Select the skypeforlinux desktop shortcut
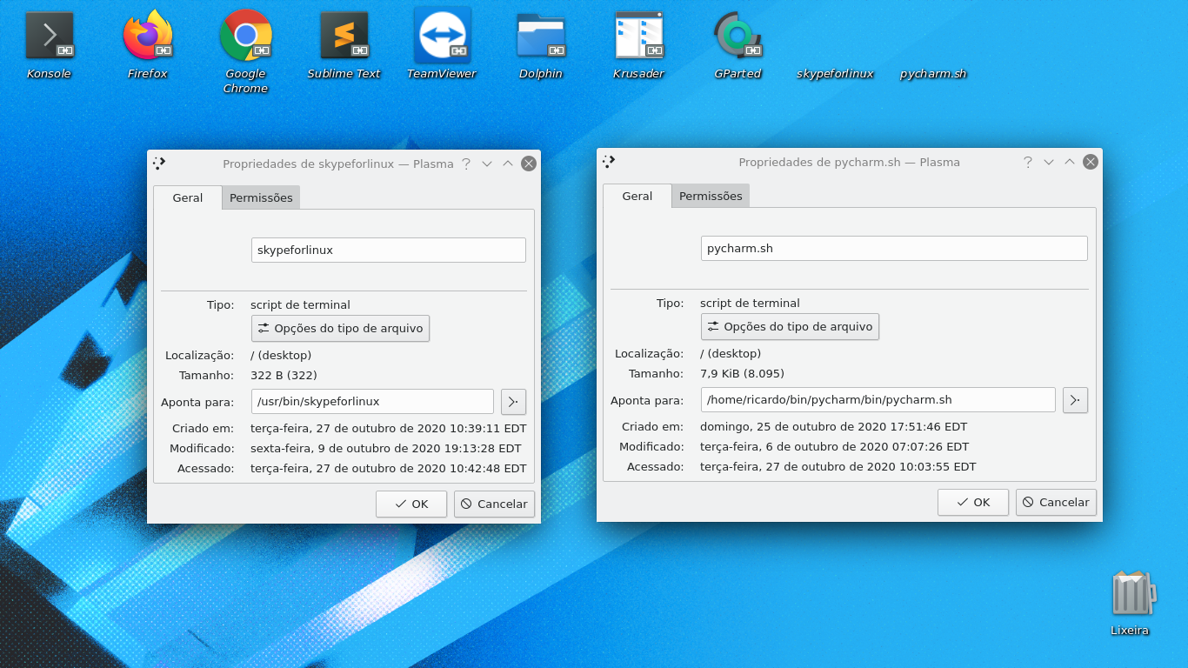Image resolution: width=1188 pixels, height=668 pixels. pyautogui.click(x=835, y=74)
